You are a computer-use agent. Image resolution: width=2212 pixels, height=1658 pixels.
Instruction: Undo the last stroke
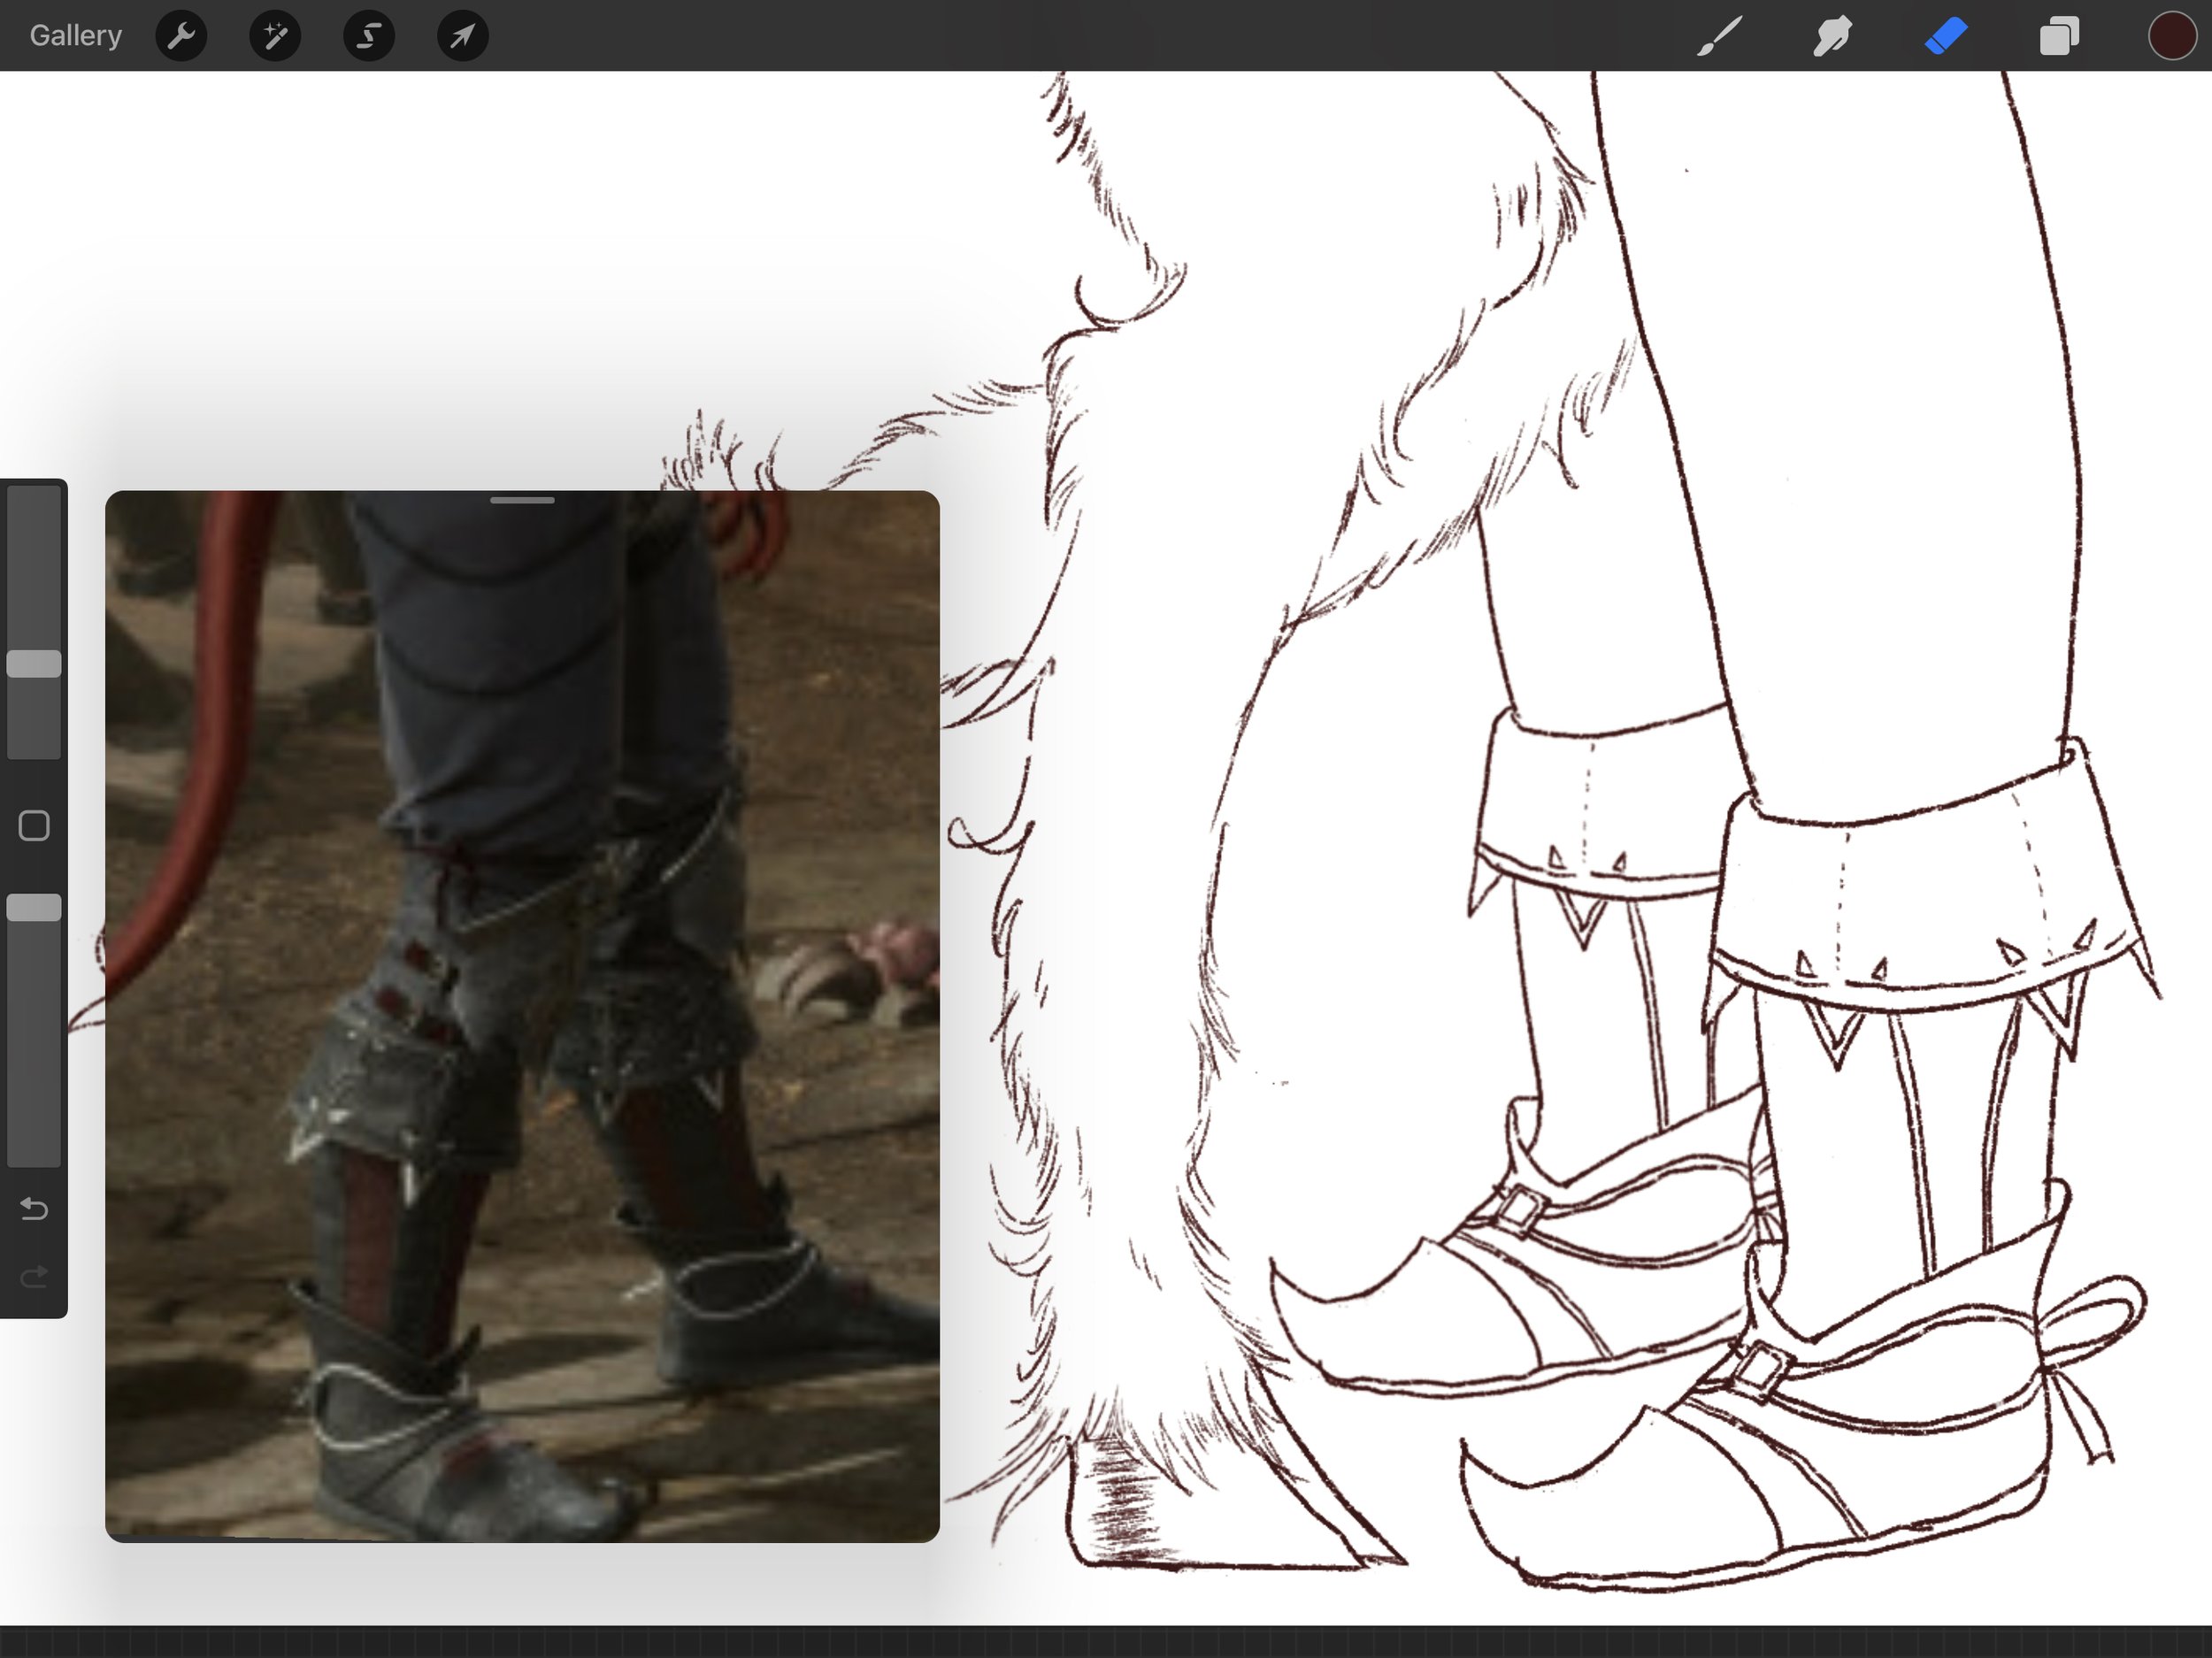click(x=34, y=1209)
